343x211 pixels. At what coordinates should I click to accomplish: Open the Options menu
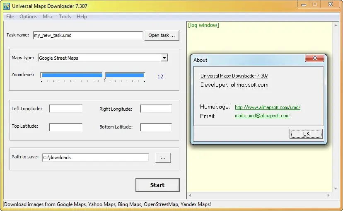click(28, 17)
